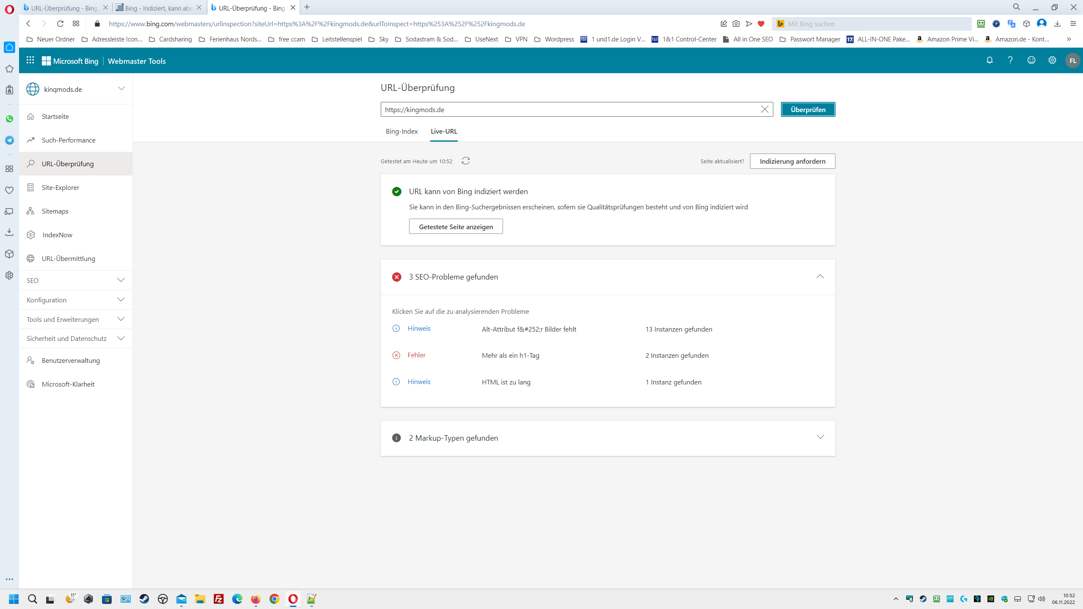Switch to the Bing-Index tab

[x=401, y=132]
